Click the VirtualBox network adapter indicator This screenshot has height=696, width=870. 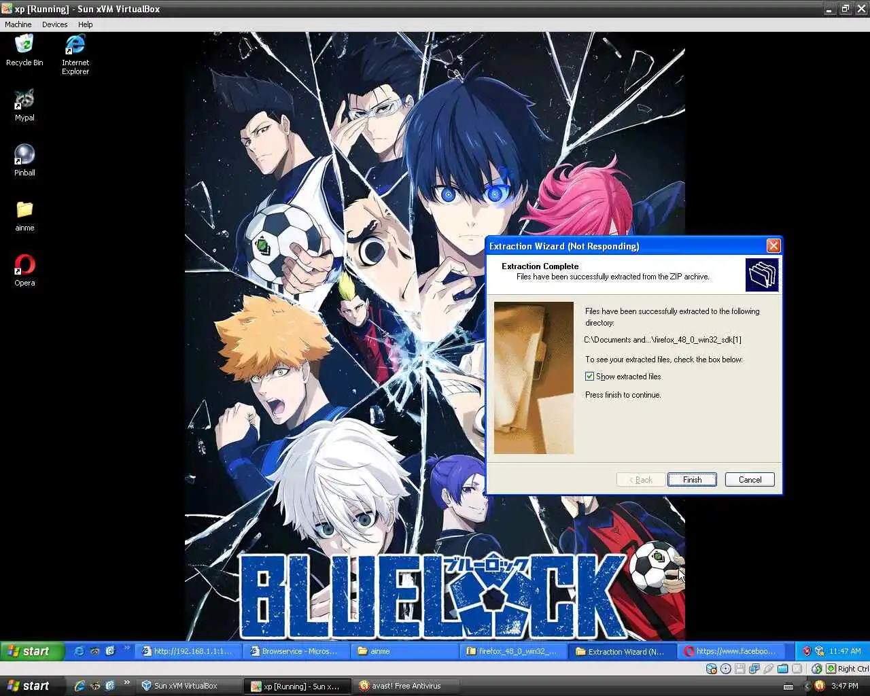point(754,669)
